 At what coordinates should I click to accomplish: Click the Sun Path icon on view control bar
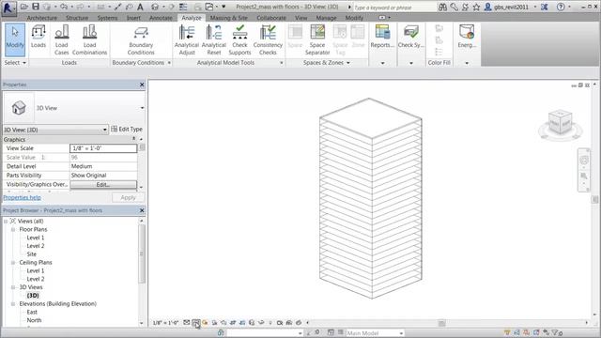pos(205,323)
